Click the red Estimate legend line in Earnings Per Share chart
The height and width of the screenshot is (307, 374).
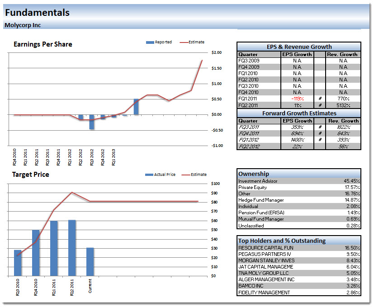click(x=184, y=43)
